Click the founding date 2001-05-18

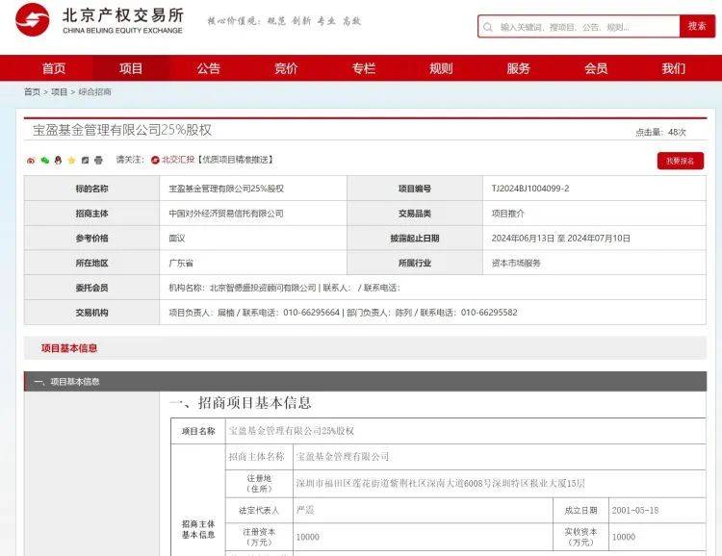pos(635,510)
